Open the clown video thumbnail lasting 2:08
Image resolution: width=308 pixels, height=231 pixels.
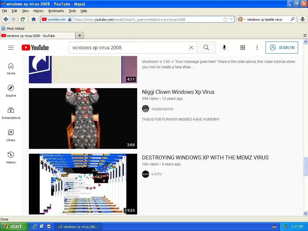pyautogui.click(x=83, y=119)
